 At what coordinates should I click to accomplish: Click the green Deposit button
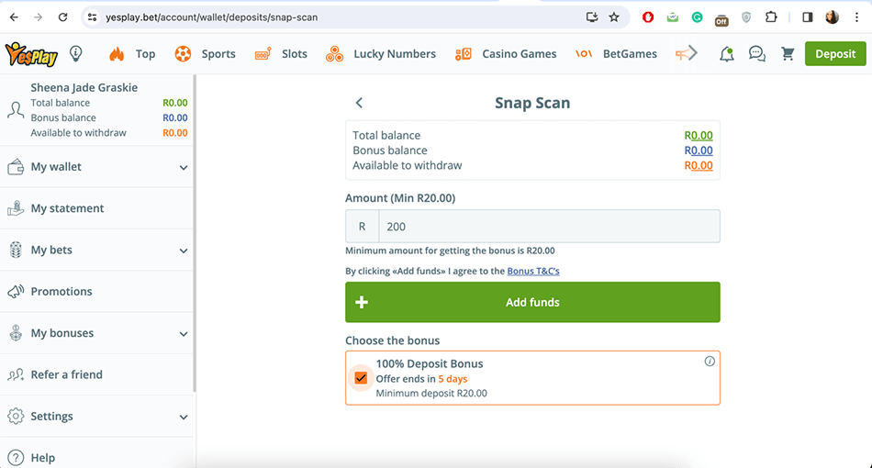[834, 54]
